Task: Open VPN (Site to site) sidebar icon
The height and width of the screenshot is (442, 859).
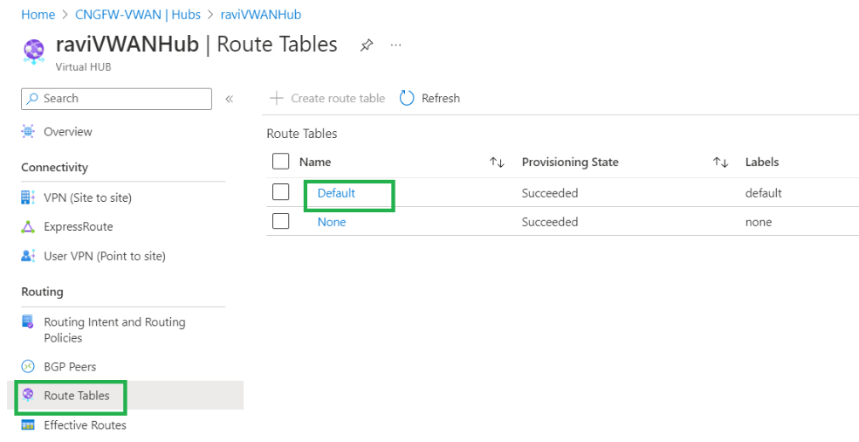Action: (28, 197)
